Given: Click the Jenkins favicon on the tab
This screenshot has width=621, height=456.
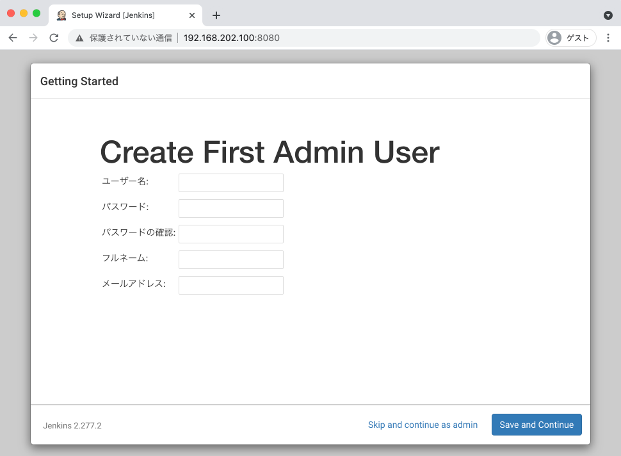Looking at the screenshot, I should (x=61, y=15).
